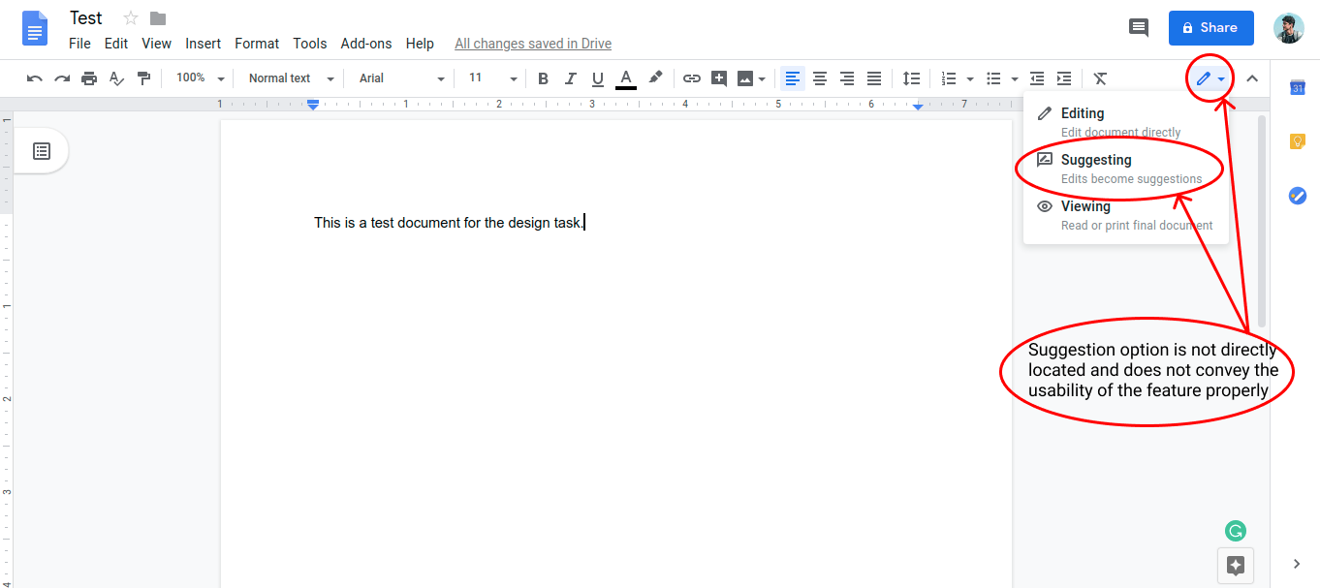Switch to Suggesting mode
Screen dimensions: 1320x588
coord(1095,160)
